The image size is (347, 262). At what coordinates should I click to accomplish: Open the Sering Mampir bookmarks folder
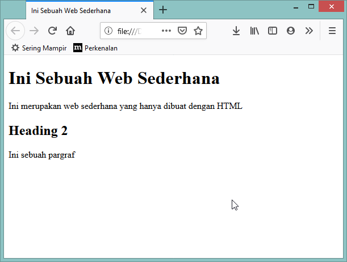pos(39,48)
